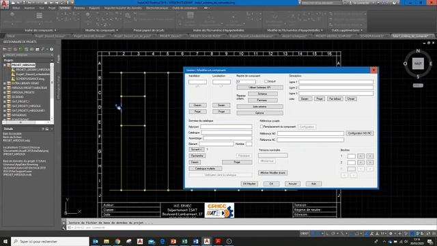Click the Par défaut description list button

[335, 98]
